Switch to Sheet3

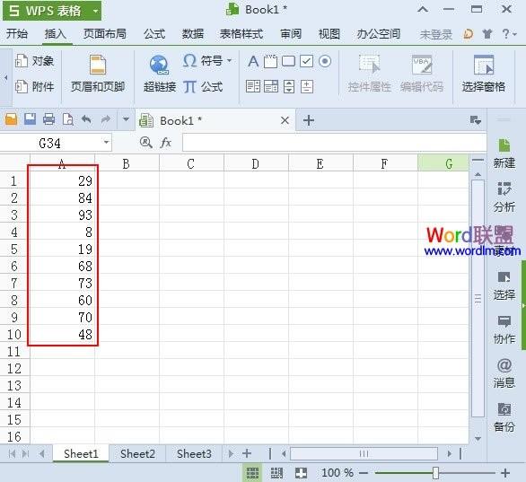pyautogui.click(x=194, y=454)
